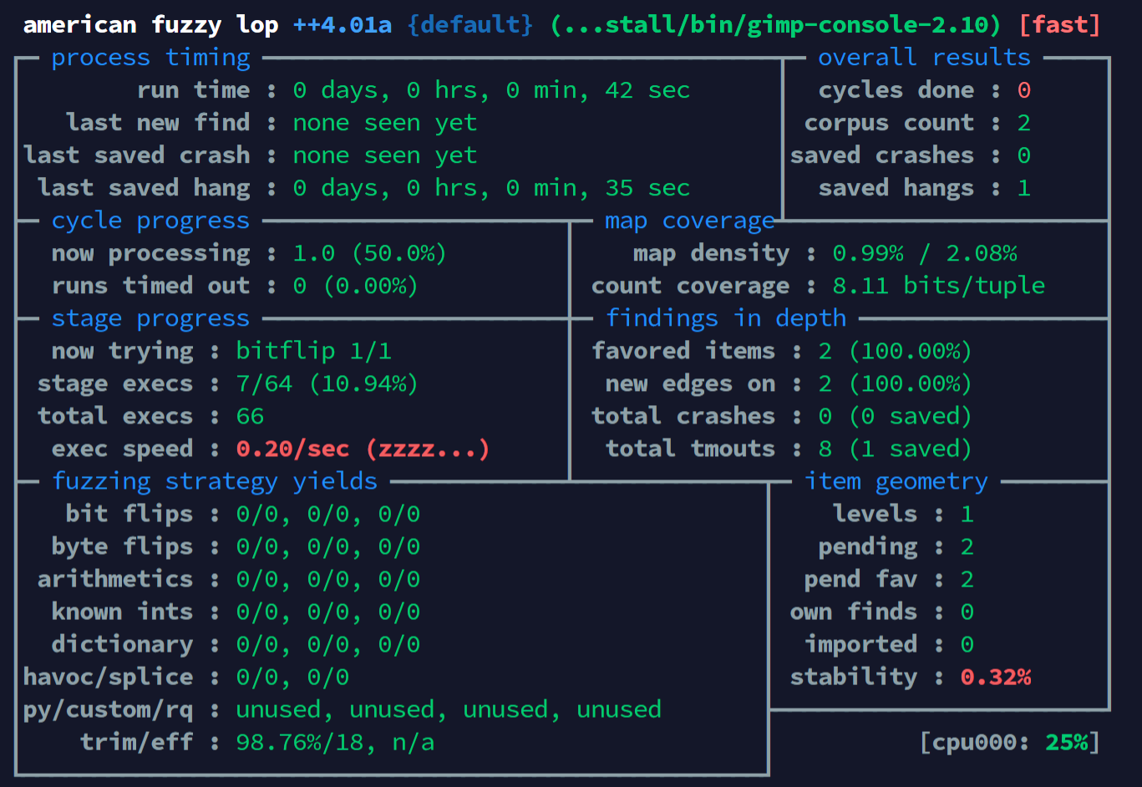
Task: Click the 'item geometry' section title
Action: coord(896,481)
